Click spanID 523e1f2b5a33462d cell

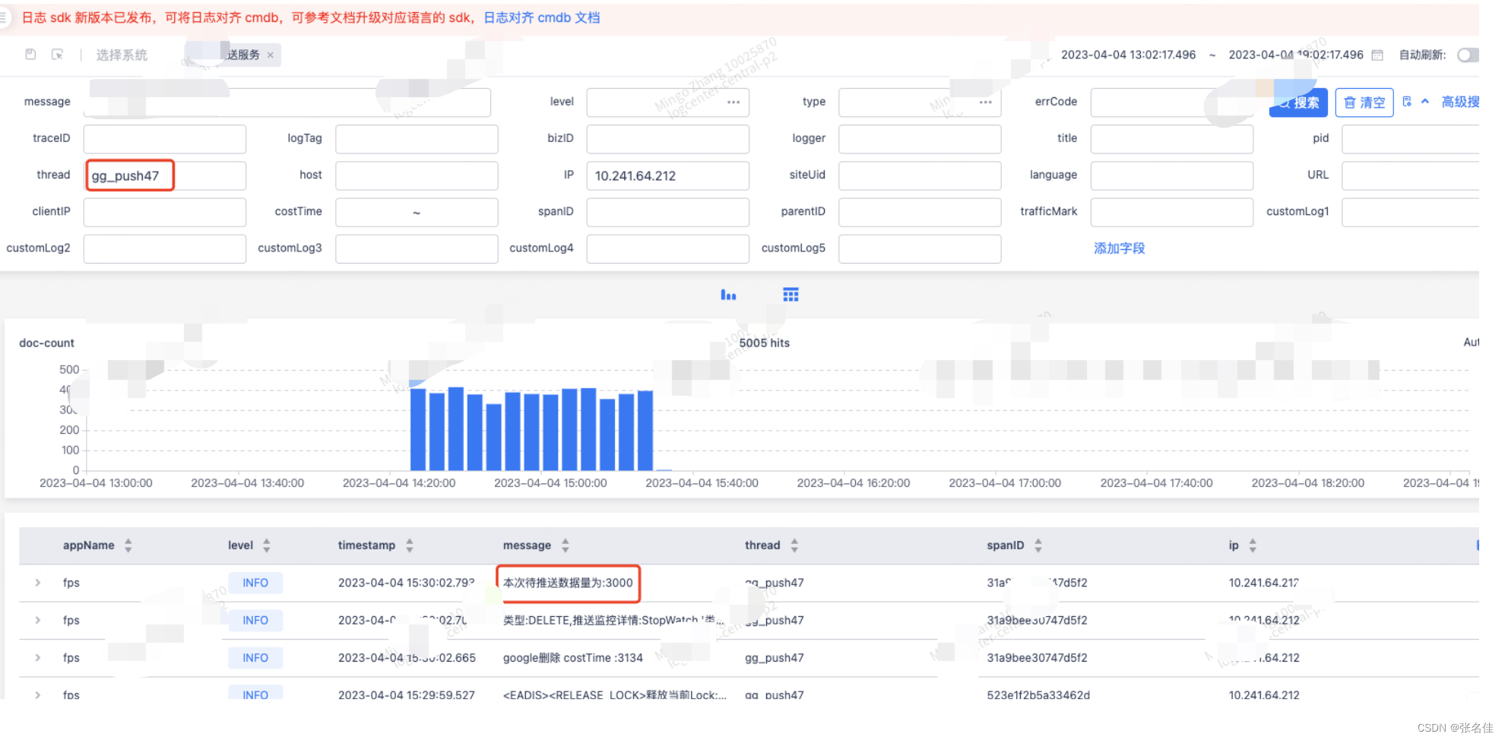pyautogui.click(x=1038, y=695)
